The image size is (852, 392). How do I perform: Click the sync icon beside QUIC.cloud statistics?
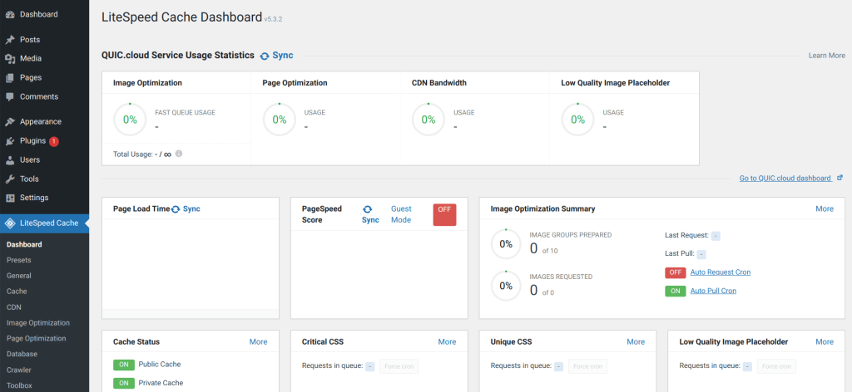click(265, 56)
